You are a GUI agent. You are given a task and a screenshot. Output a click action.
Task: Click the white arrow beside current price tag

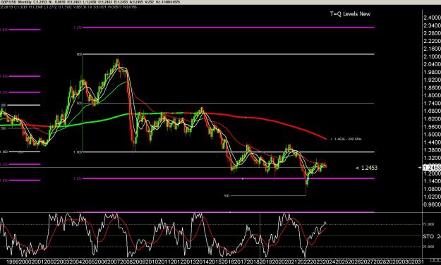click(x=420, y=168)
